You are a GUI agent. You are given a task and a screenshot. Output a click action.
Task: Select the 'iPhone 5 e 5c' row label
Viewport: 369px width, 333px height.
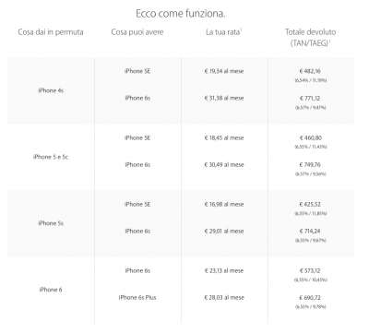tap(51, 157)
